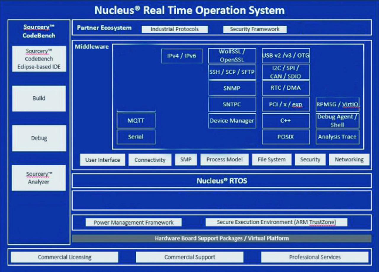The height and width of the screenshot is (272, 379).
Task: Select the Sourcery Analyzer block
Action: point(39,178)
